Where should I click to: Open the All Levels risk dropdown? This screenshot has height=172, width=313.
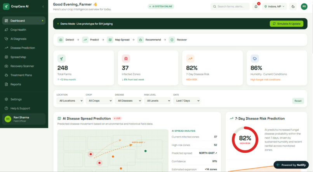point(158,101)
